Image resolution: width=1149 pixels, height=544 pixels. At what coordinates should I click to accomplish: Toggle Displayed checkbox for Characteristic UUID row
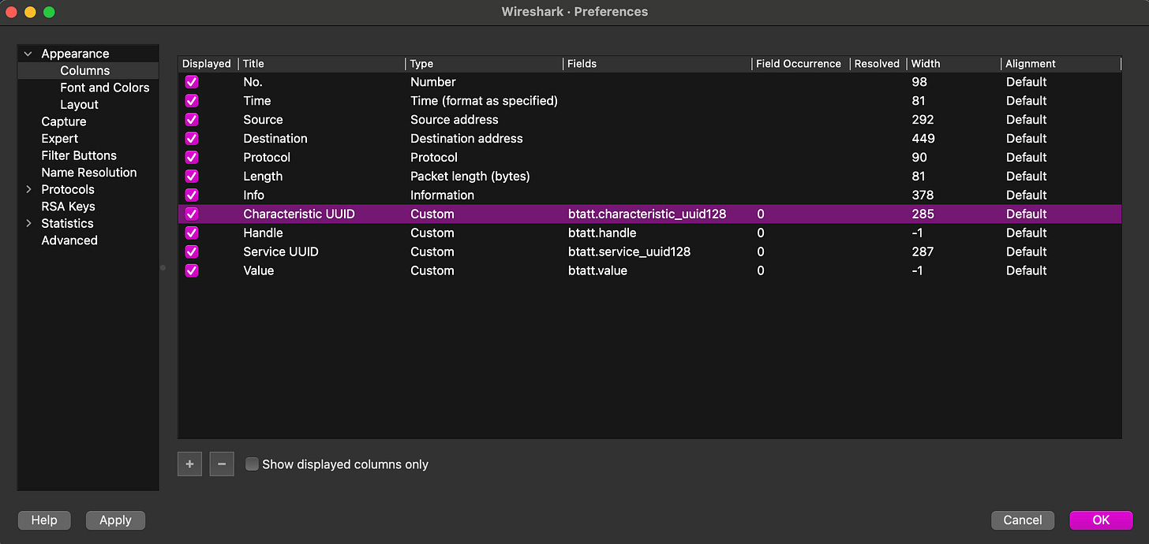pyautogui.click(x=191, y=214)
